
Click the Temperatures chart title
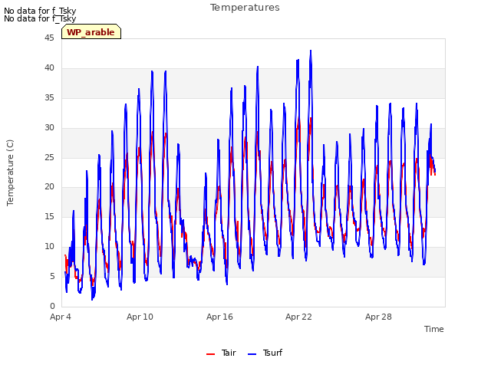tap(245, 8)
